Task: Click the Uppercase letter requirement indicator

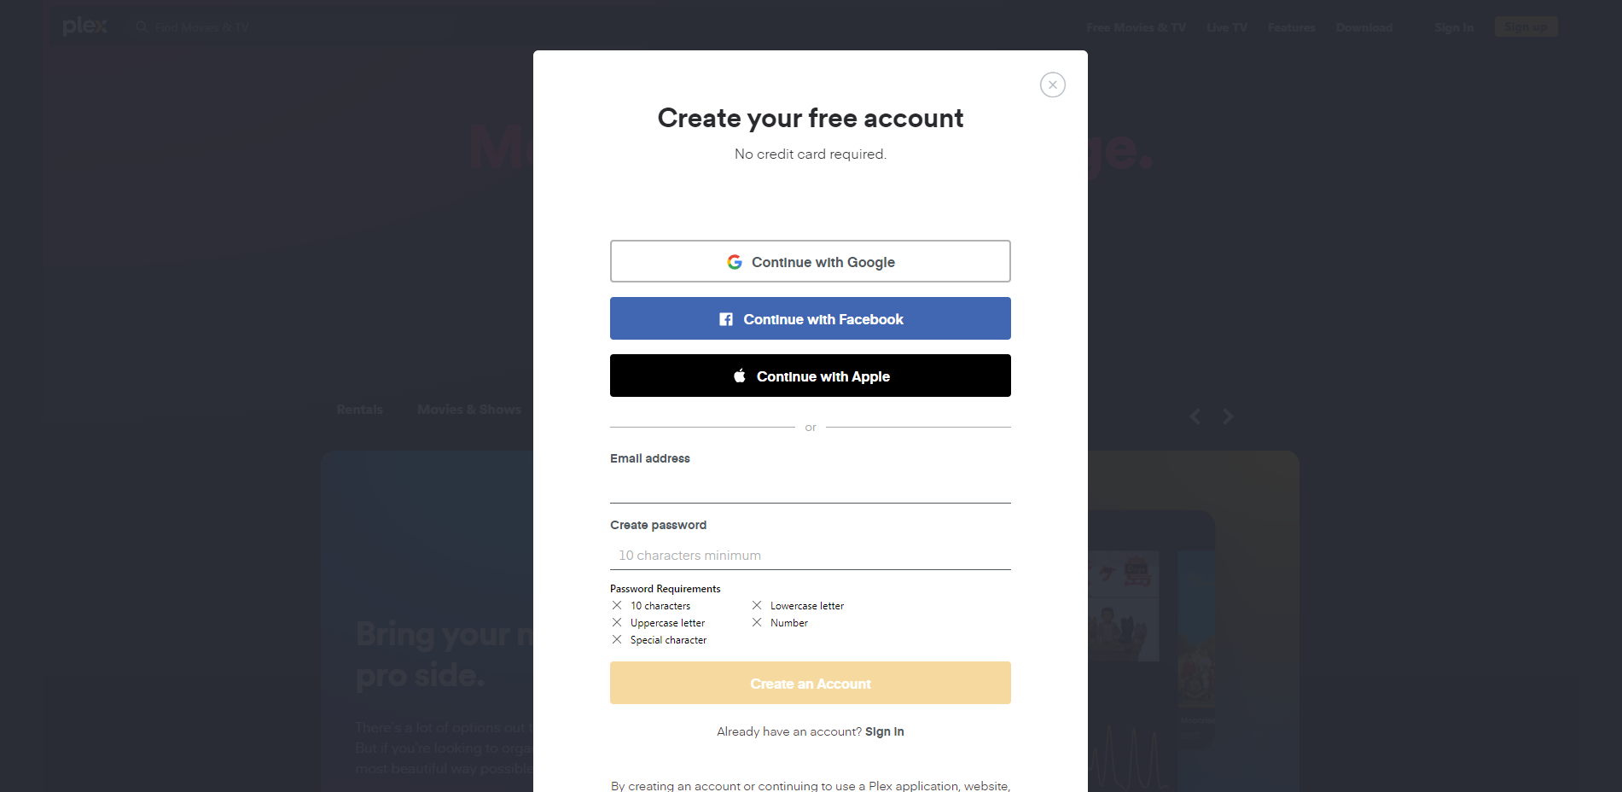Action: click(x=617, y=622)
